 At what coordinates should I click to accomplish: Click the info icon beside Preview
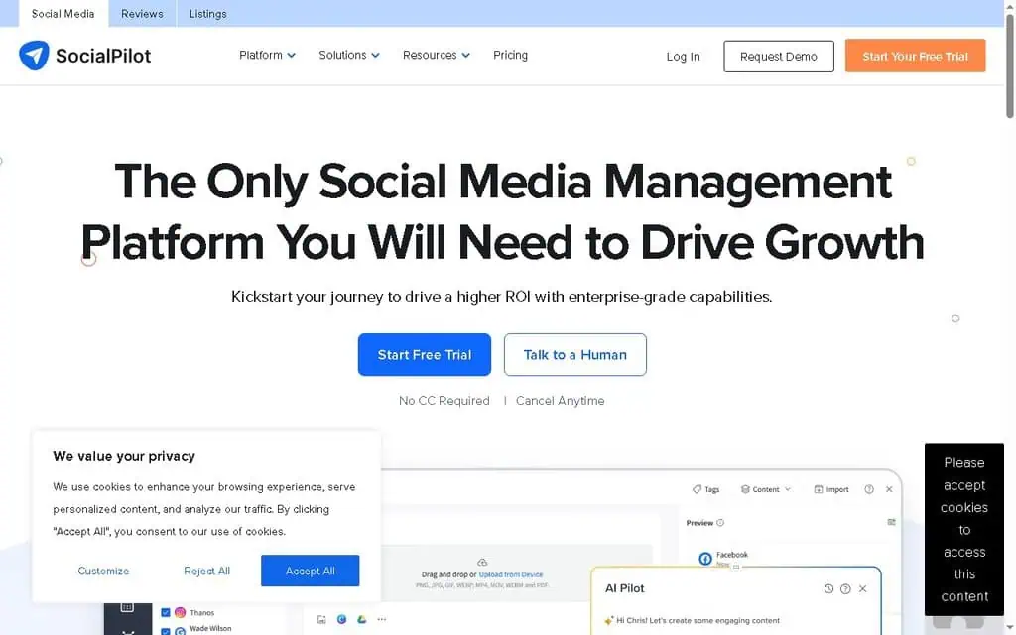click(720, 522)
